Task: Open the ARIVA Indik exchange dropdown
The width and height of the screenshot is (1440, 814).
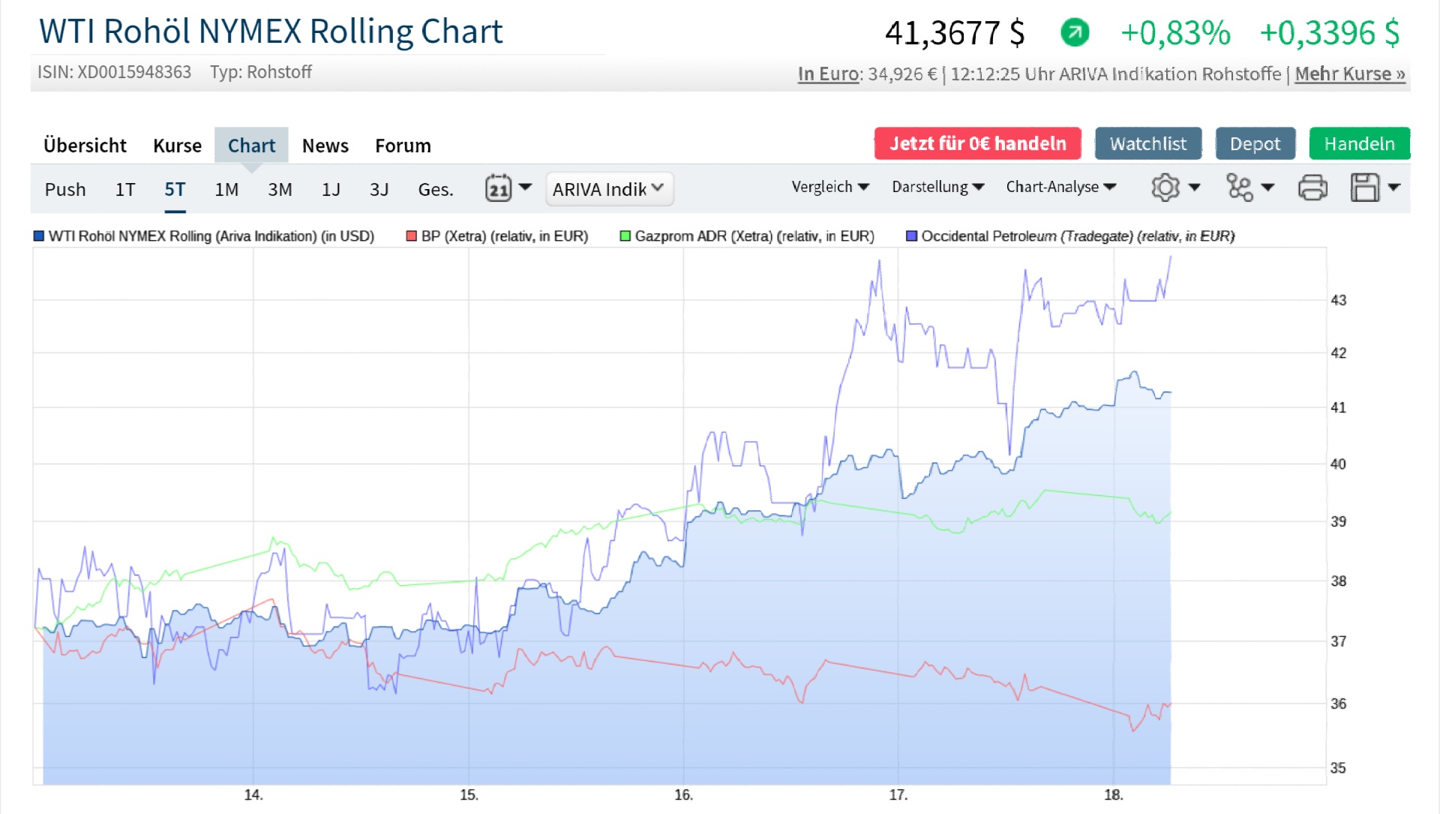Action: [x=608, y=189]
